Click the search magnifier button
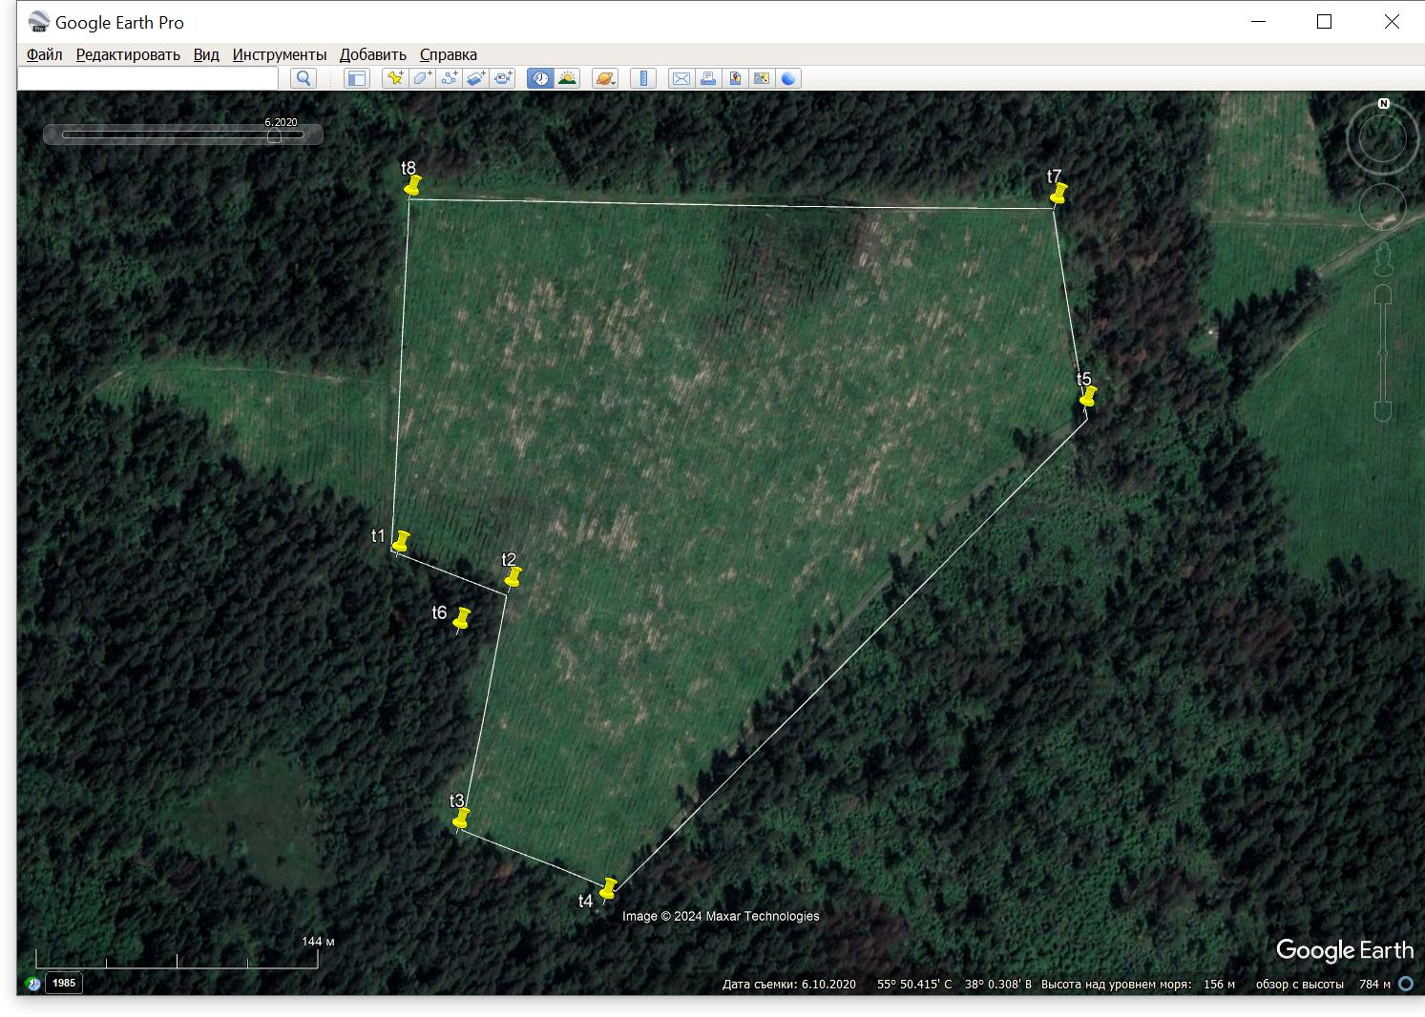The height and width of the screenshot is (1017, 1425). coord(304,78)
